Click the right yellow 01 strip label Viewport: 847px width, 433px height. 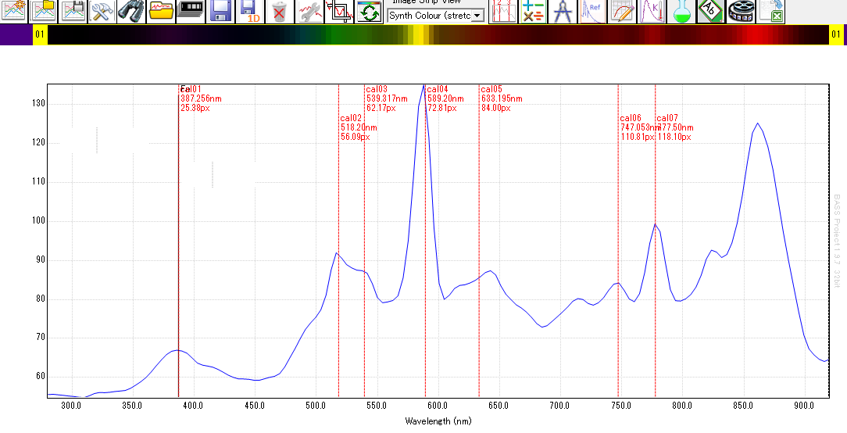click(836, 34)
